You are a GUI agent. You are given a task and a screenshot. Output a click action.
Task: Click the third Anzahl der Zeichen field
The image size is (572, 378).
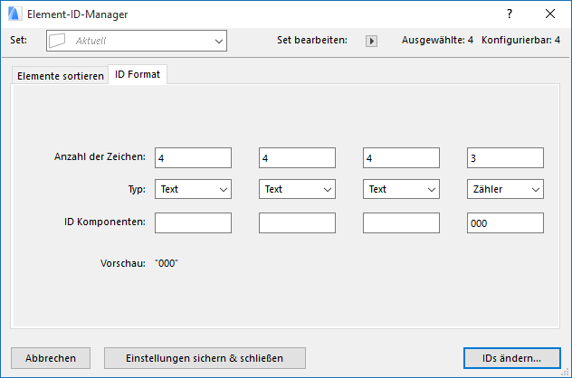(401, 158)
